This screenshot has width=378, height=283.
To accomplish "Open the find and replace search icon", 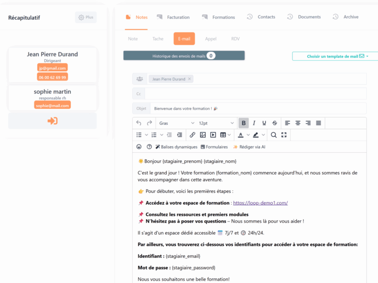I will coord(274,135).
